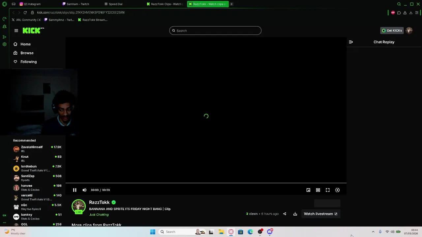The image size is (422, 237).
Task: Click the Kick logo
Action: click(x=33, y=31)
